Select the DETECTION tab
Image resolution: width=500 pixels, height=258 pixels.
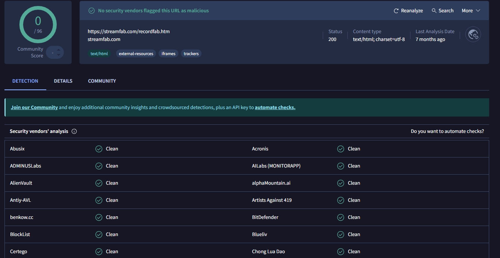[25, 81]
